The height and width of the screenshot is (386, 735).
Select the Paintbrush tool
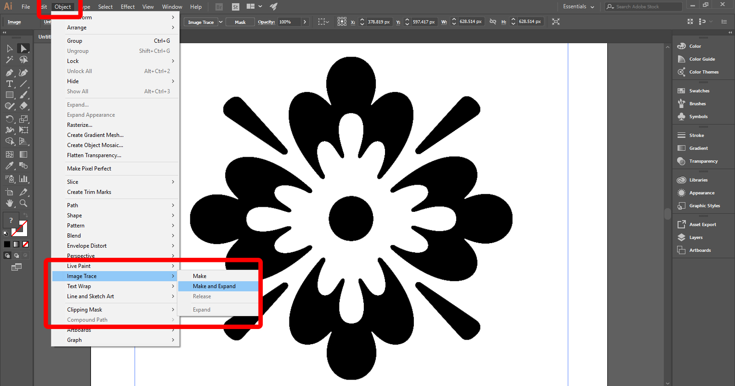tap(23, 95)
